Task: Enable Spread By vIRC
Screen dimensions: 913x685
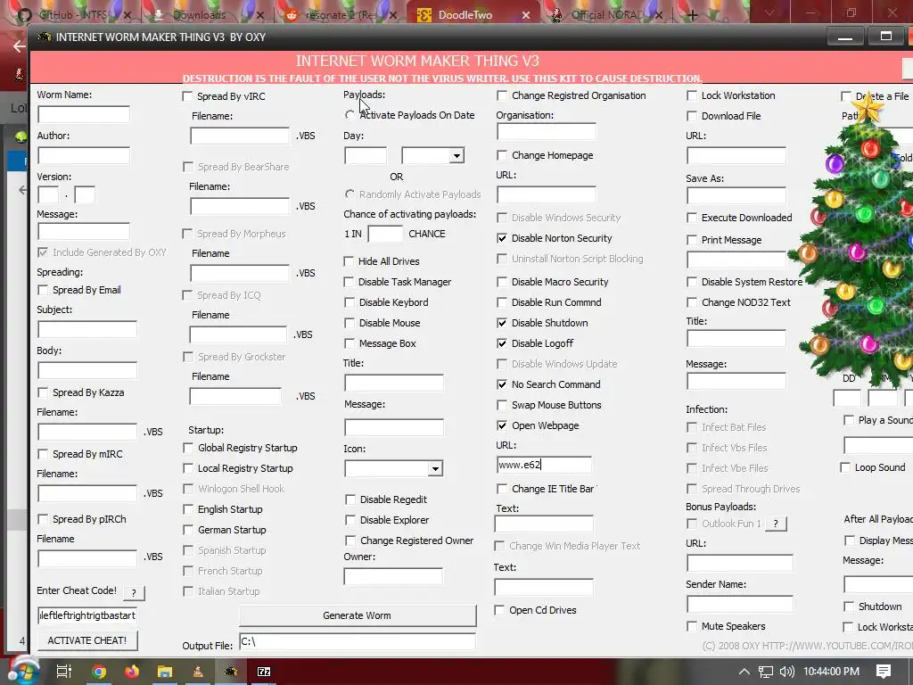Action: pyautogui.click(x=187, y=96)
